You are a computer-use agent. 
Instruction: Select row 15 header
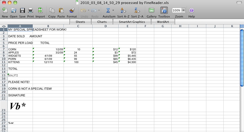tap(4, 75)
